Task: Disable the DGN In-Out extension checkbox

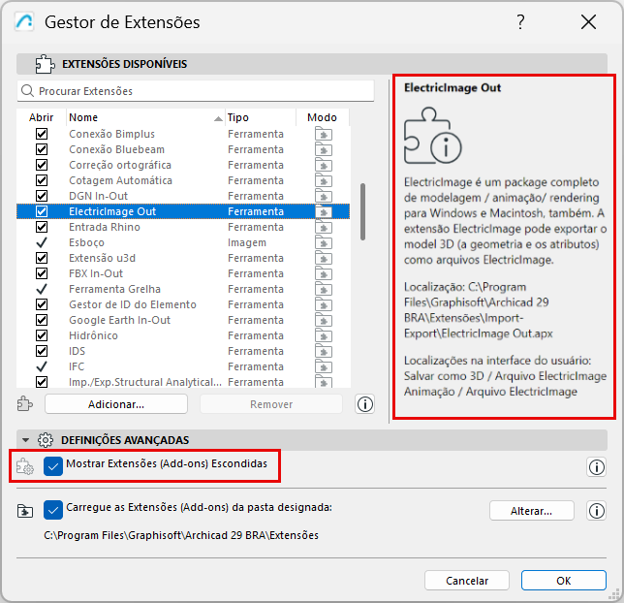Action: click(x=42, y=196)
